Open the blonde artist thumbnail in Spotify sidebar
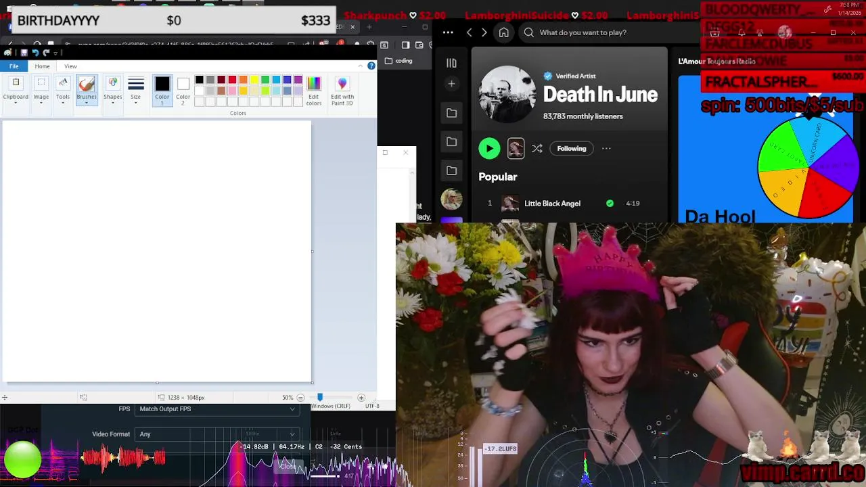The width and height of the screenshot is (866, 487). tap(451, 199)
